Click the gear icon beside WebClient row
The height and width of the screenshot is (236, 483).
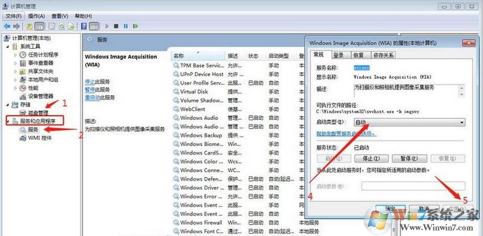pyautogui.click(x=176, y=109)
